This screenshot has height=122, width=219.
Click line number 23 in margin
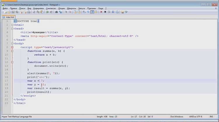click(6, 103)
